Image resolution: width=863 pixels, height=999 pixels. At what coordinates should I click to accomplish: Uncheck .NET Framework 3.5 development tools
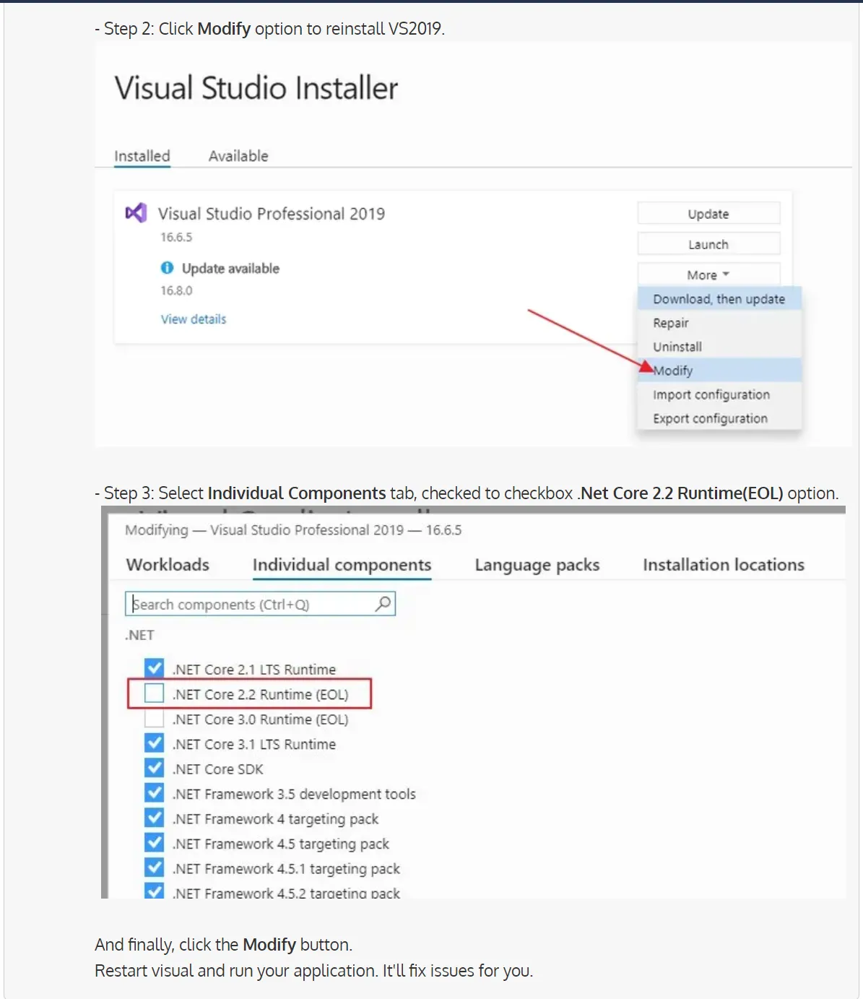[x=154, y=793]
